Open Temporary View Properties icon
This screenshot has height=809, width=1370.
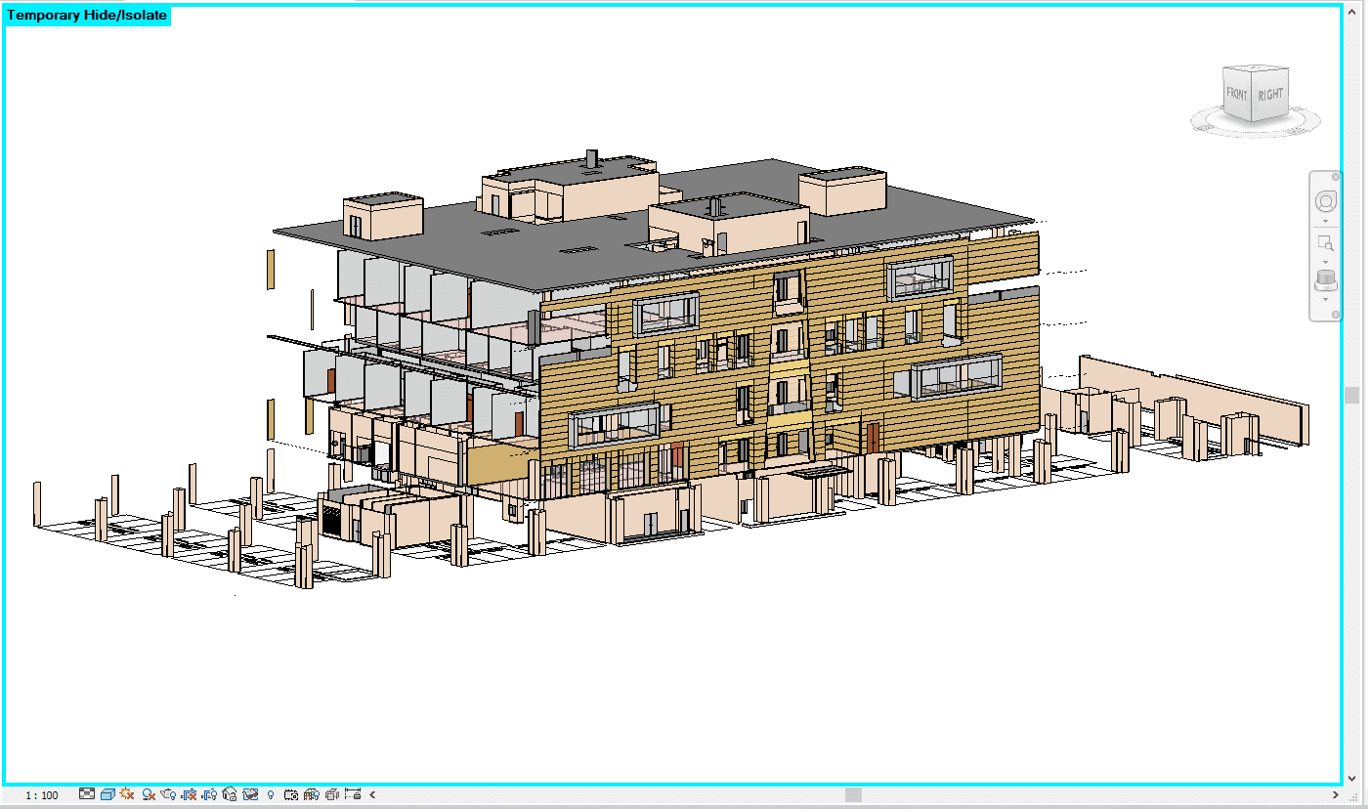click(291, 794)
